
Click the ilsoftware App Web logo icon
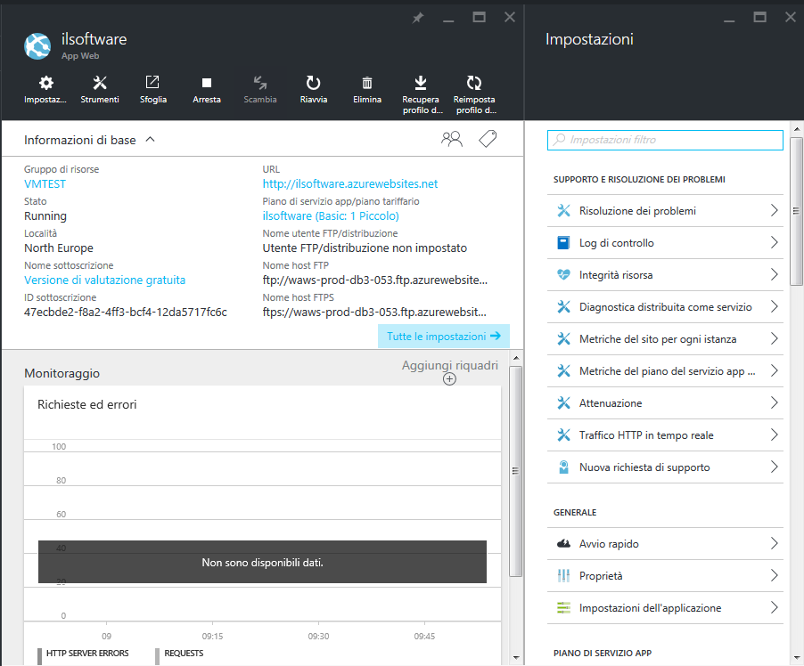(37, 46)
